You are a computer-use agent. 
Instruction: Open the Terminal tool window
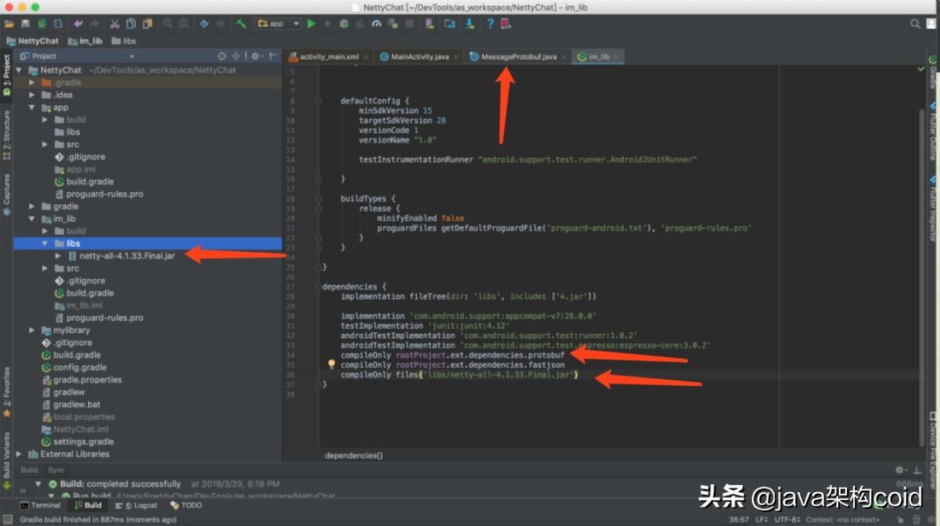click(x=40, y=505)
